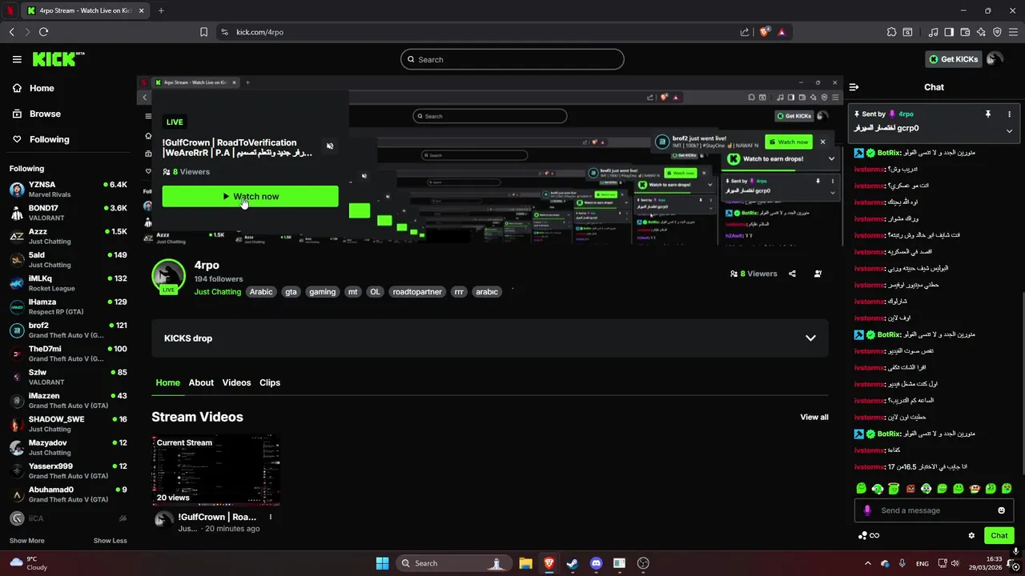
Task: Toggle Brave sidebar panel icon
Action: tap(949, 32)
